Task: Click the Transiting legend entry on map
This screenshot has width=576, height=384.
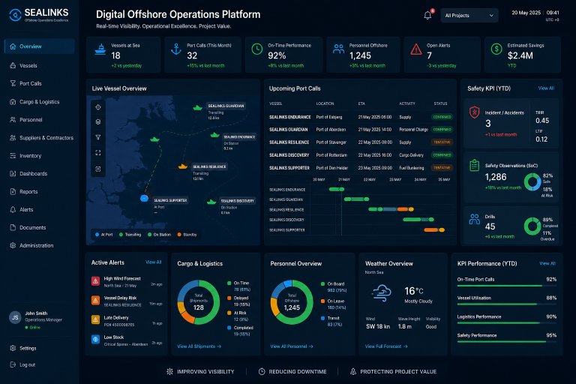Action: (x=130, y=235)
